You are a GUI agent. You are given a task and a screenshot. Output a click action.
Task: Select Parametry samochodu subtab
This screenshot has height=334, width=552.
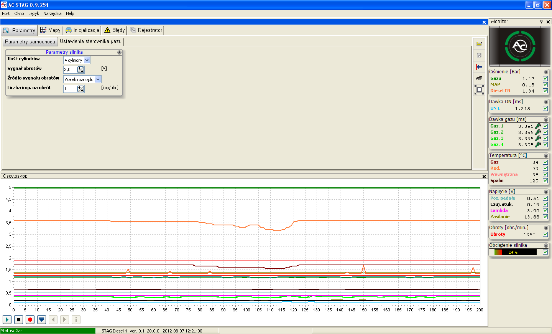click(x=30, y=41)
